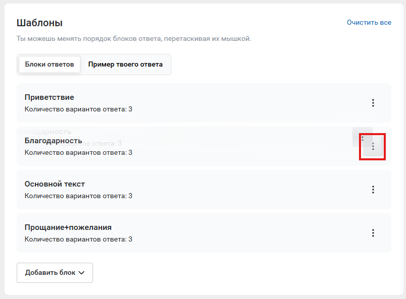Open the three-dot menu for Благодарность block

(x=373, y=147)
